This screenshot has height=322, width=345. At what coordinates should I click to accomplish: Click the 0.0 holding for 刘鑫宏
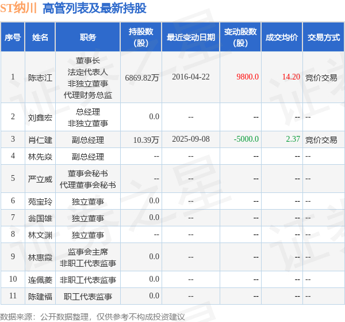click(154, 116)
